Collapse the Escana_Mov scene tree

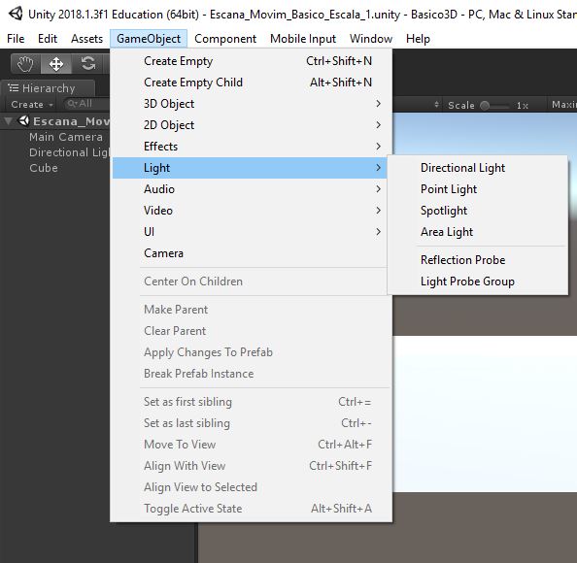pos(8,121)
